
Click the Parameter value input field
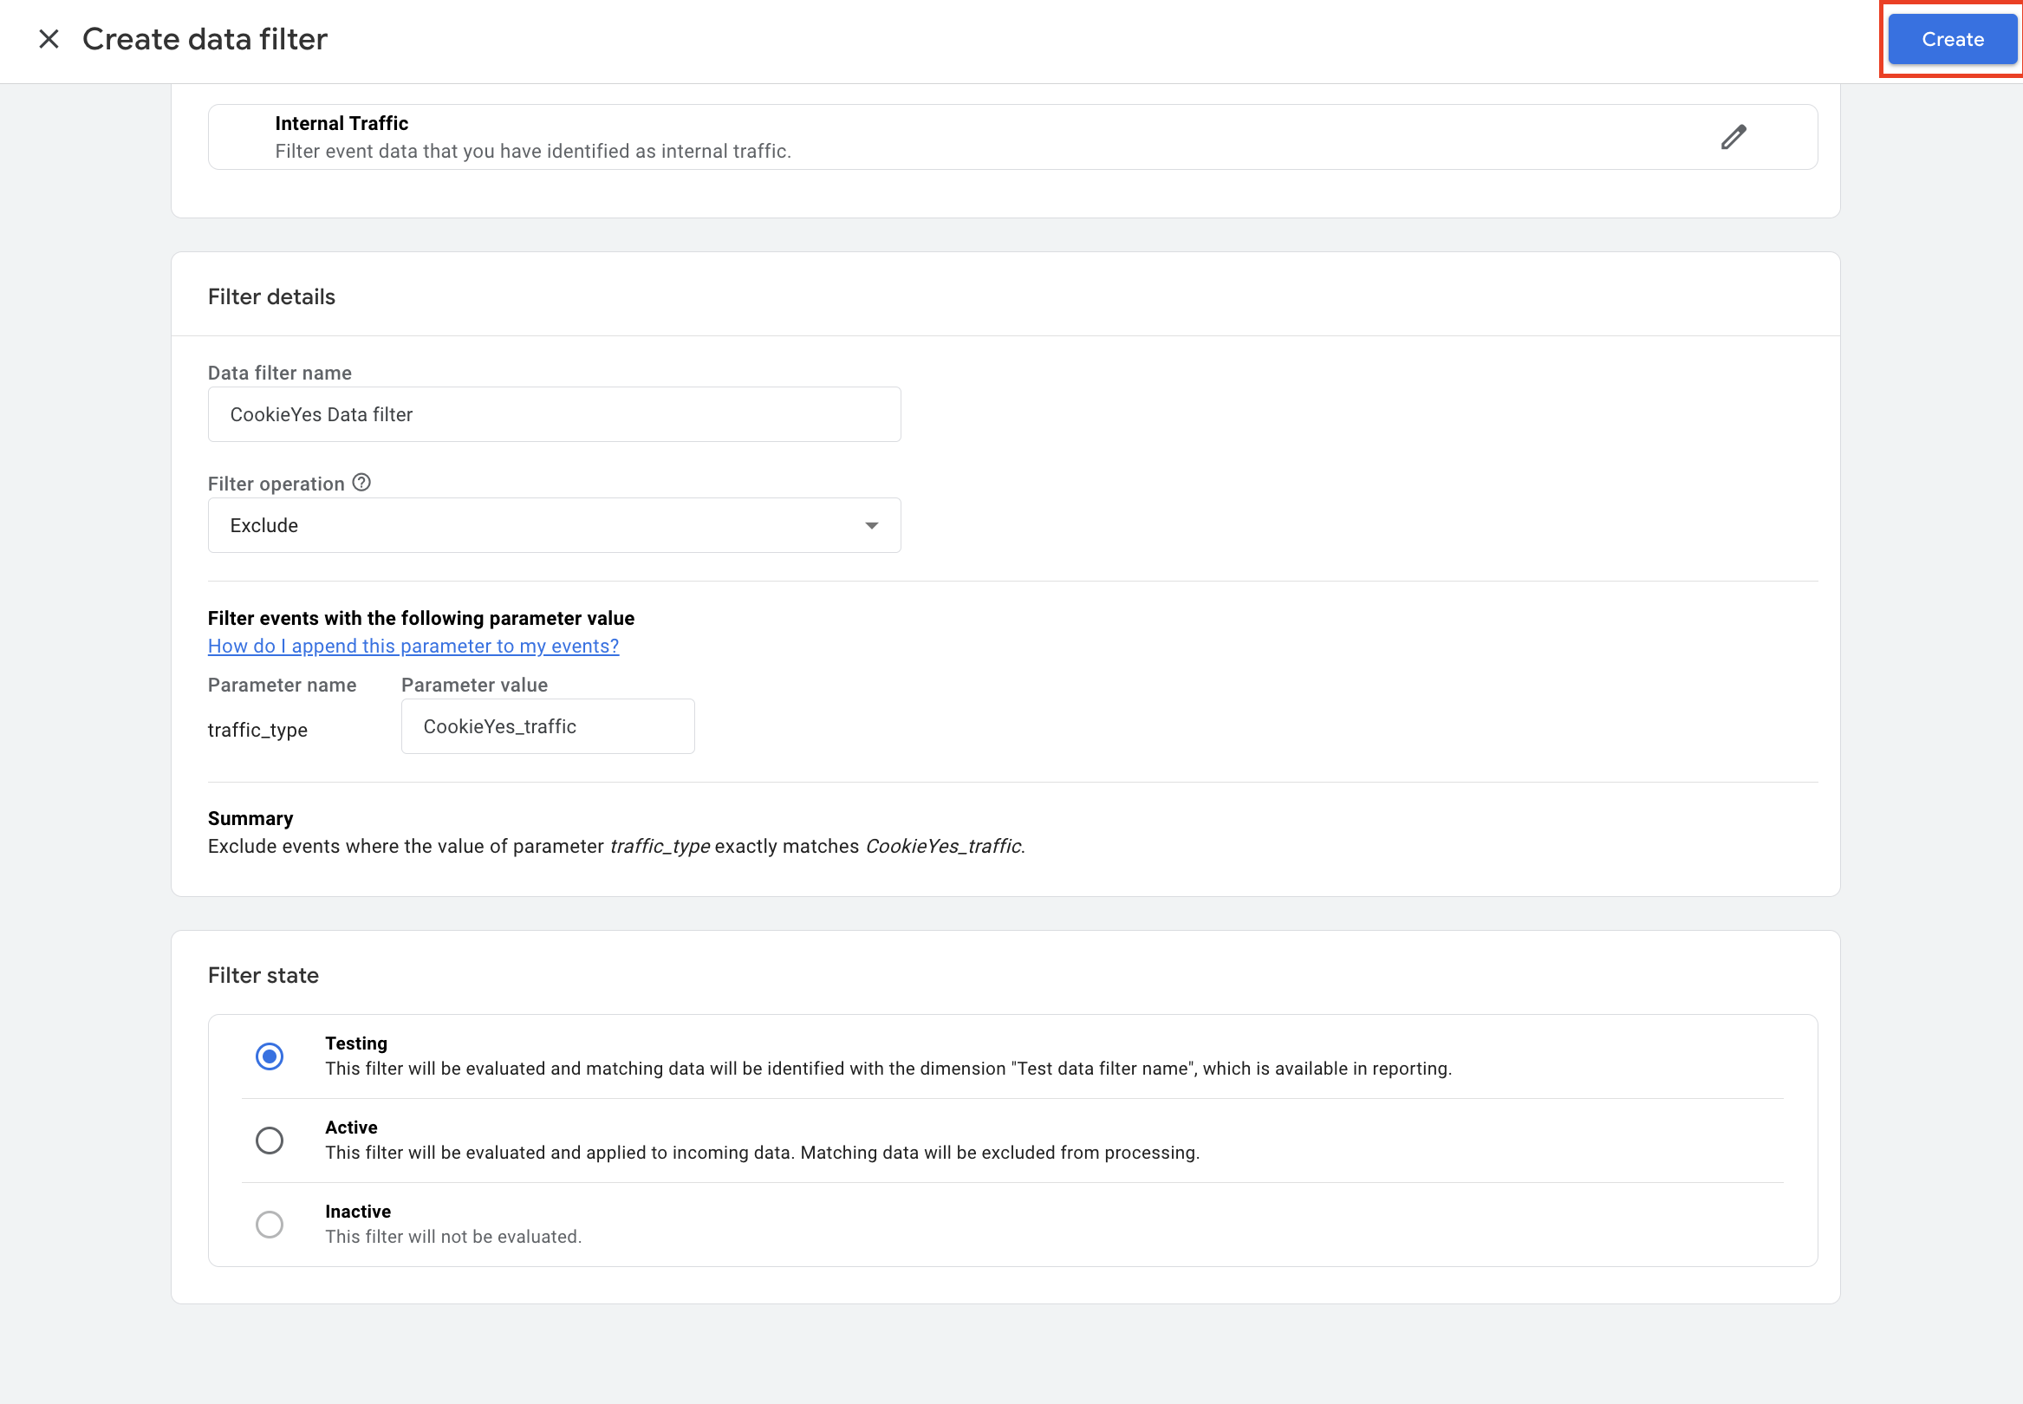tap(547, 726)
